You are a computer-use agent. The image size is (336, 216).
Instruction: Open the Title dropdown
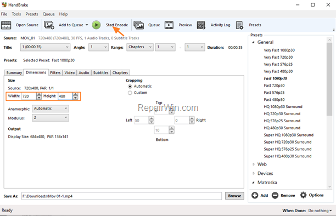pyautogui.click(x=45, y=47)
